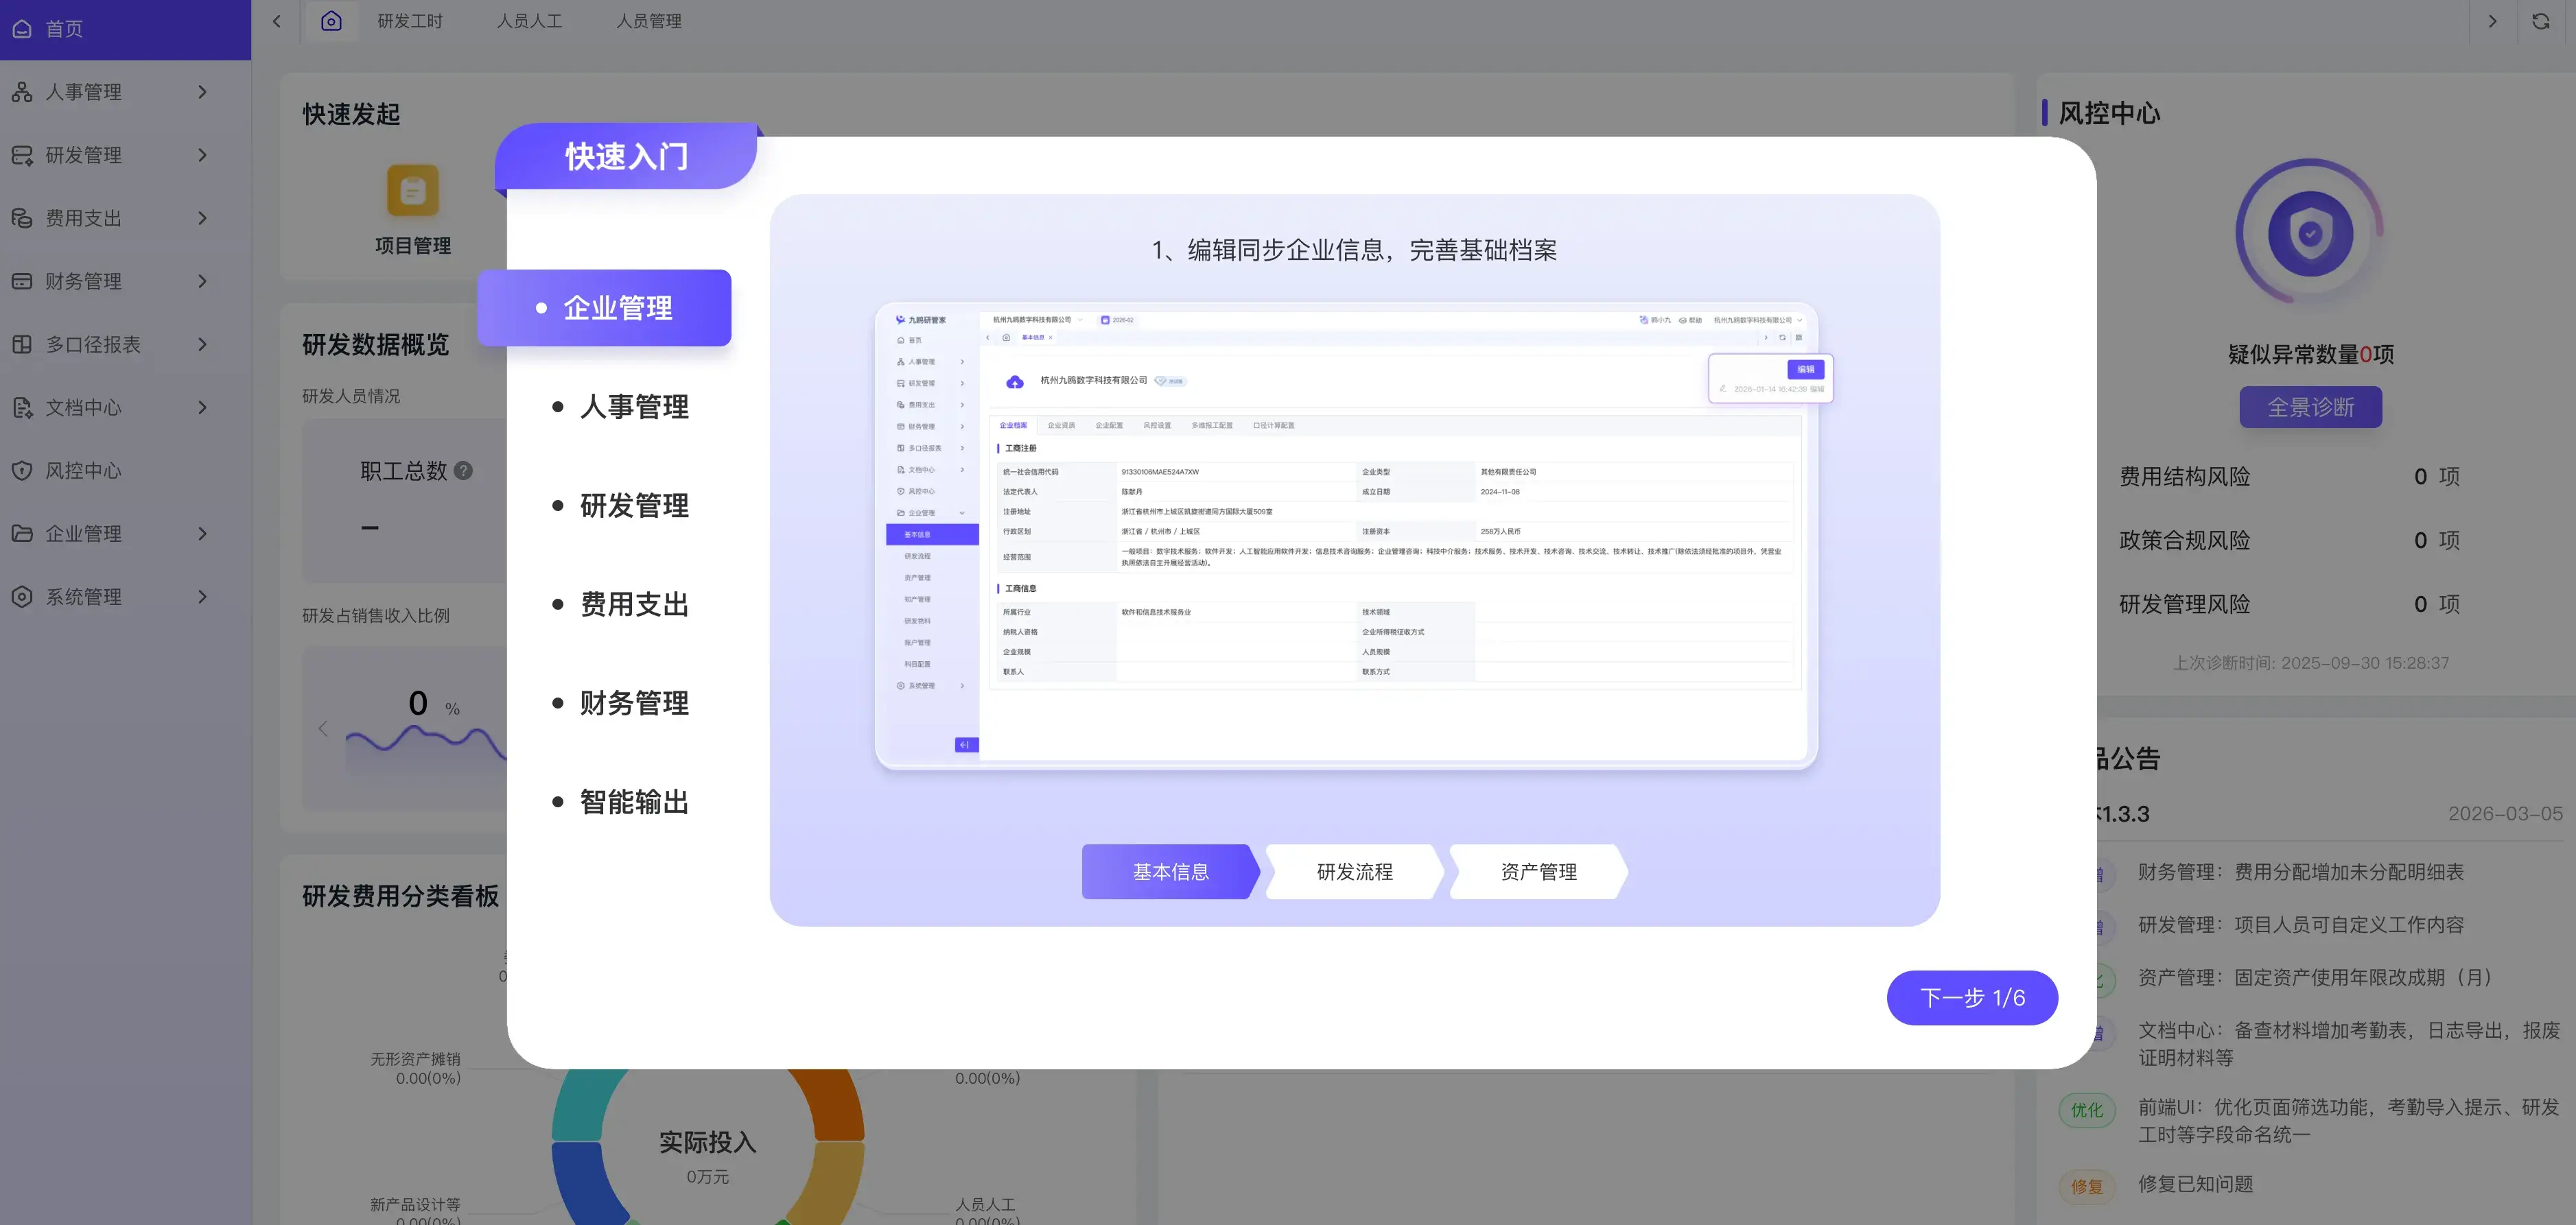Click the help icon beside 职工总数
The image size is (2576, 1225).
point(463,471)
